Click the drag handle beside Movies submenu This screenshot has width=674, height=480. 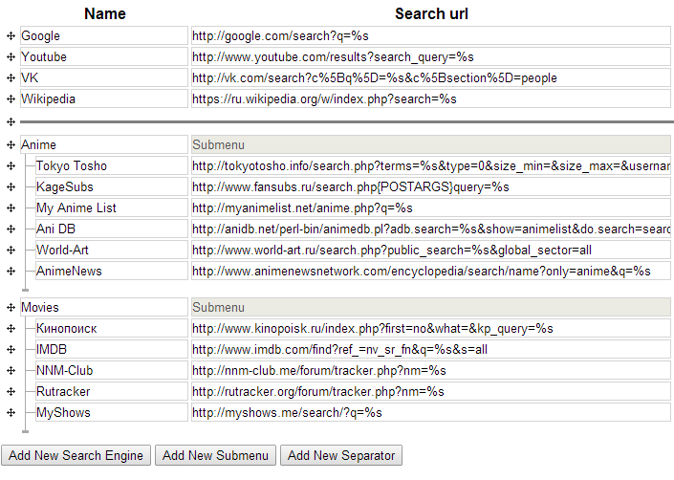tap(11, 308)
